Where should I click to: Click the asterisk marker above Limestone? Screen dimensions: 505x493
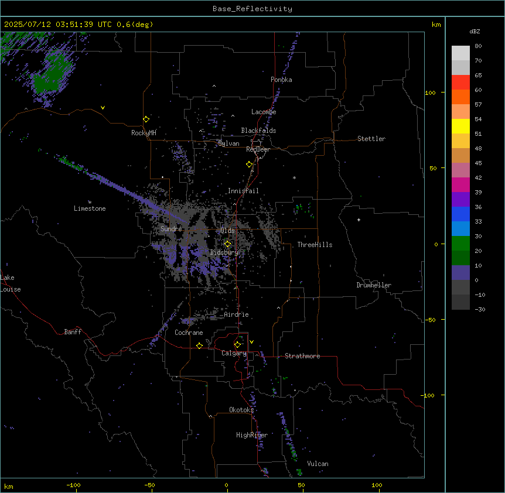click(x=90, y=202)
